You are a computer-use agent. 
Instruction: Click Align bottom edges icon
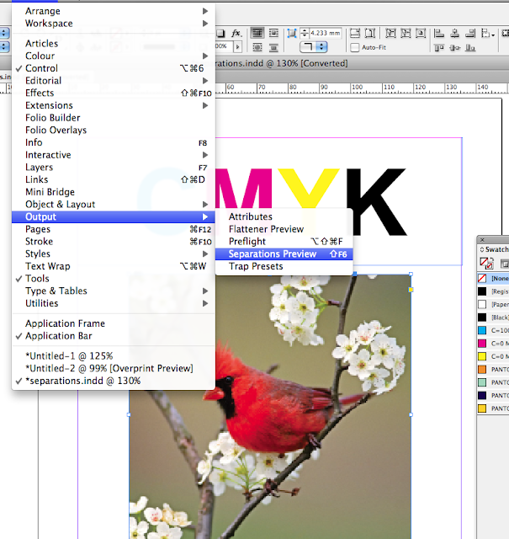coord(469,47)
